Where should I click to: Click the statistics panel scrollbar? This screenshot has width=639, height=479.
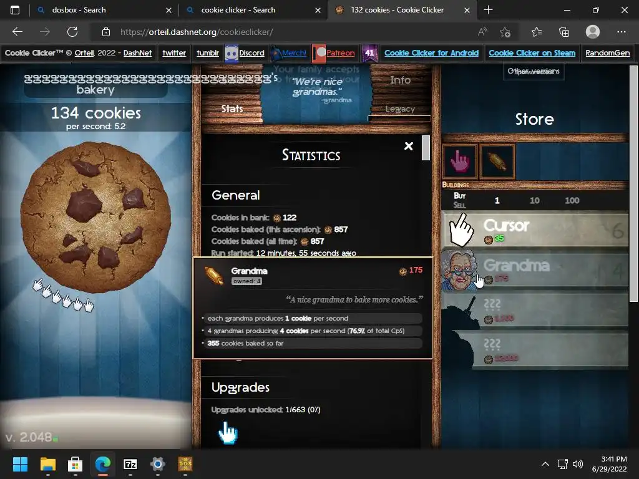426,148
